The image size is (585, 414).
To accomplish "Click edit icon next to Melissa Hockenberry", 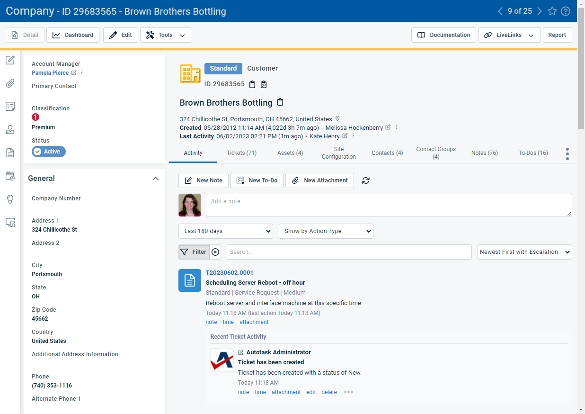I will pyautogui.click(x=388, y=127).
